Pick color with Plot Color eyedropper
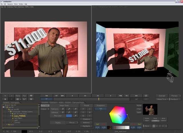 coord(75,116)
